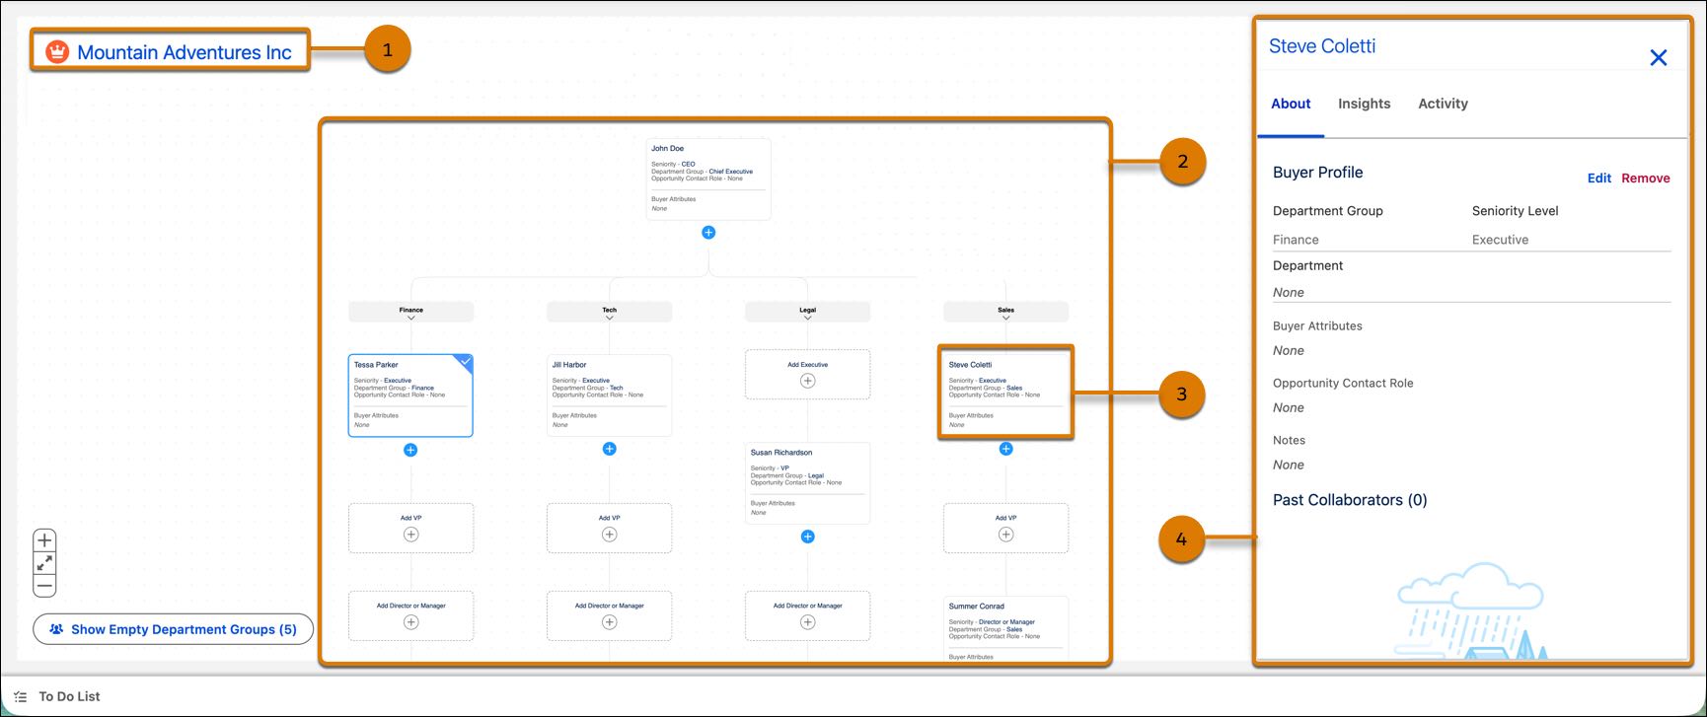Open the Mountain Adventures Inc account link
The height and width of the screenshot is (717, 1707).
tap(185, 52)
